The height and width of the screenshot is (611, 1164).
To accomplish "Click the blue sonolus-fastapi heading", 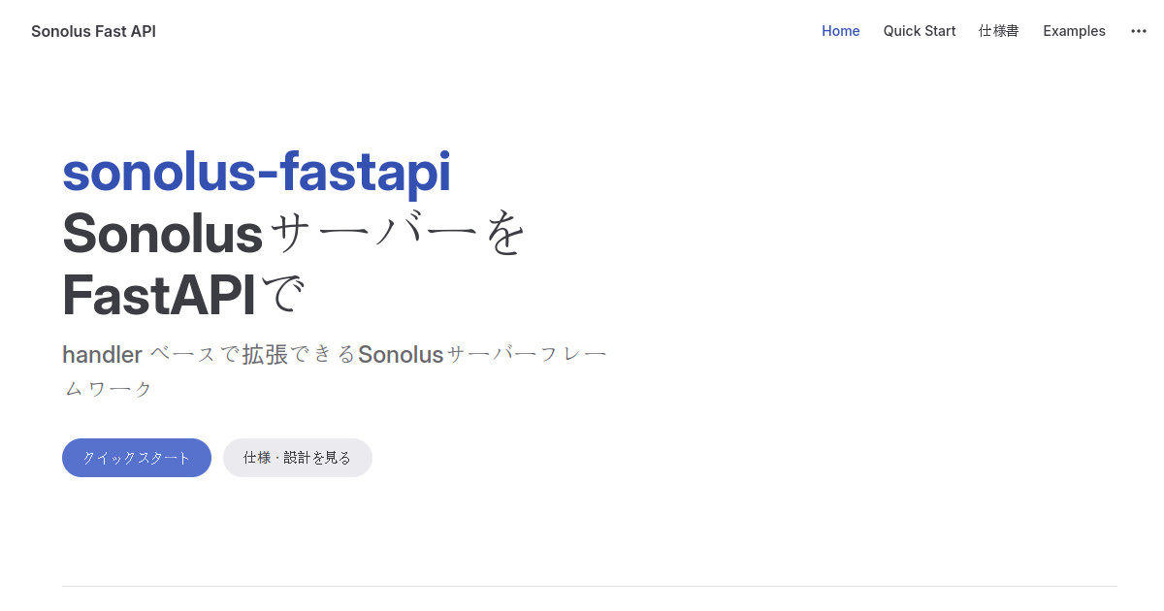I will [x=257, y=173].
